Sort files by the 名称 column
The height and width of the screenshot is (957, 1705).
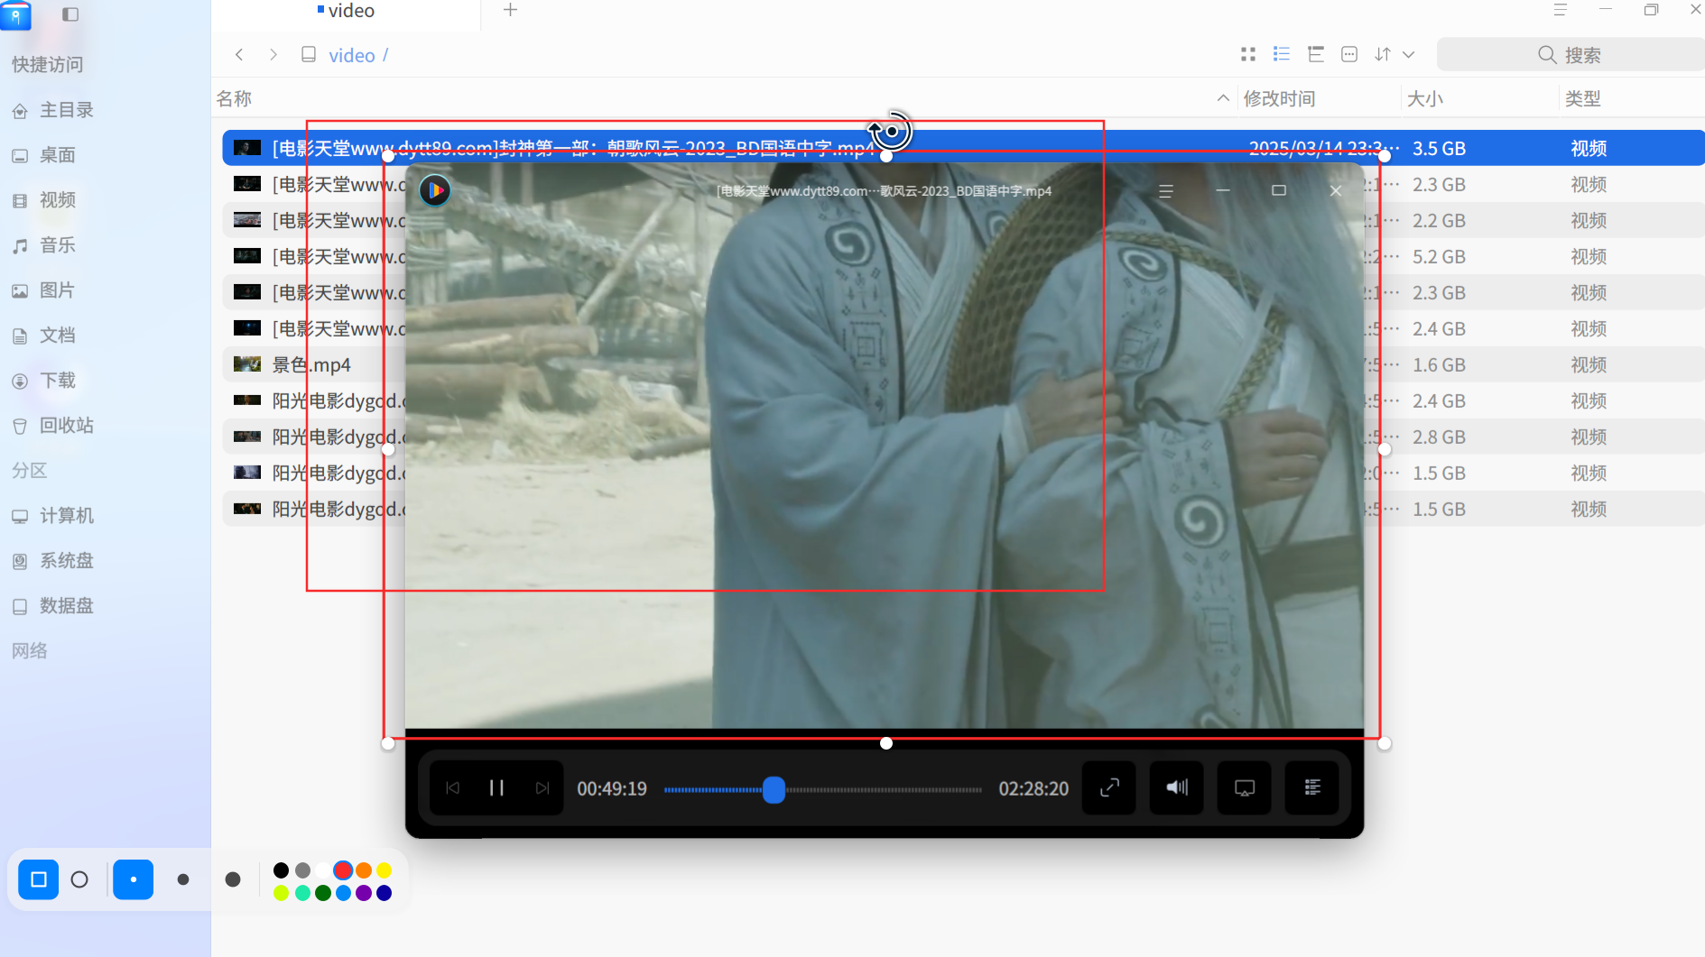coord(235,99)
